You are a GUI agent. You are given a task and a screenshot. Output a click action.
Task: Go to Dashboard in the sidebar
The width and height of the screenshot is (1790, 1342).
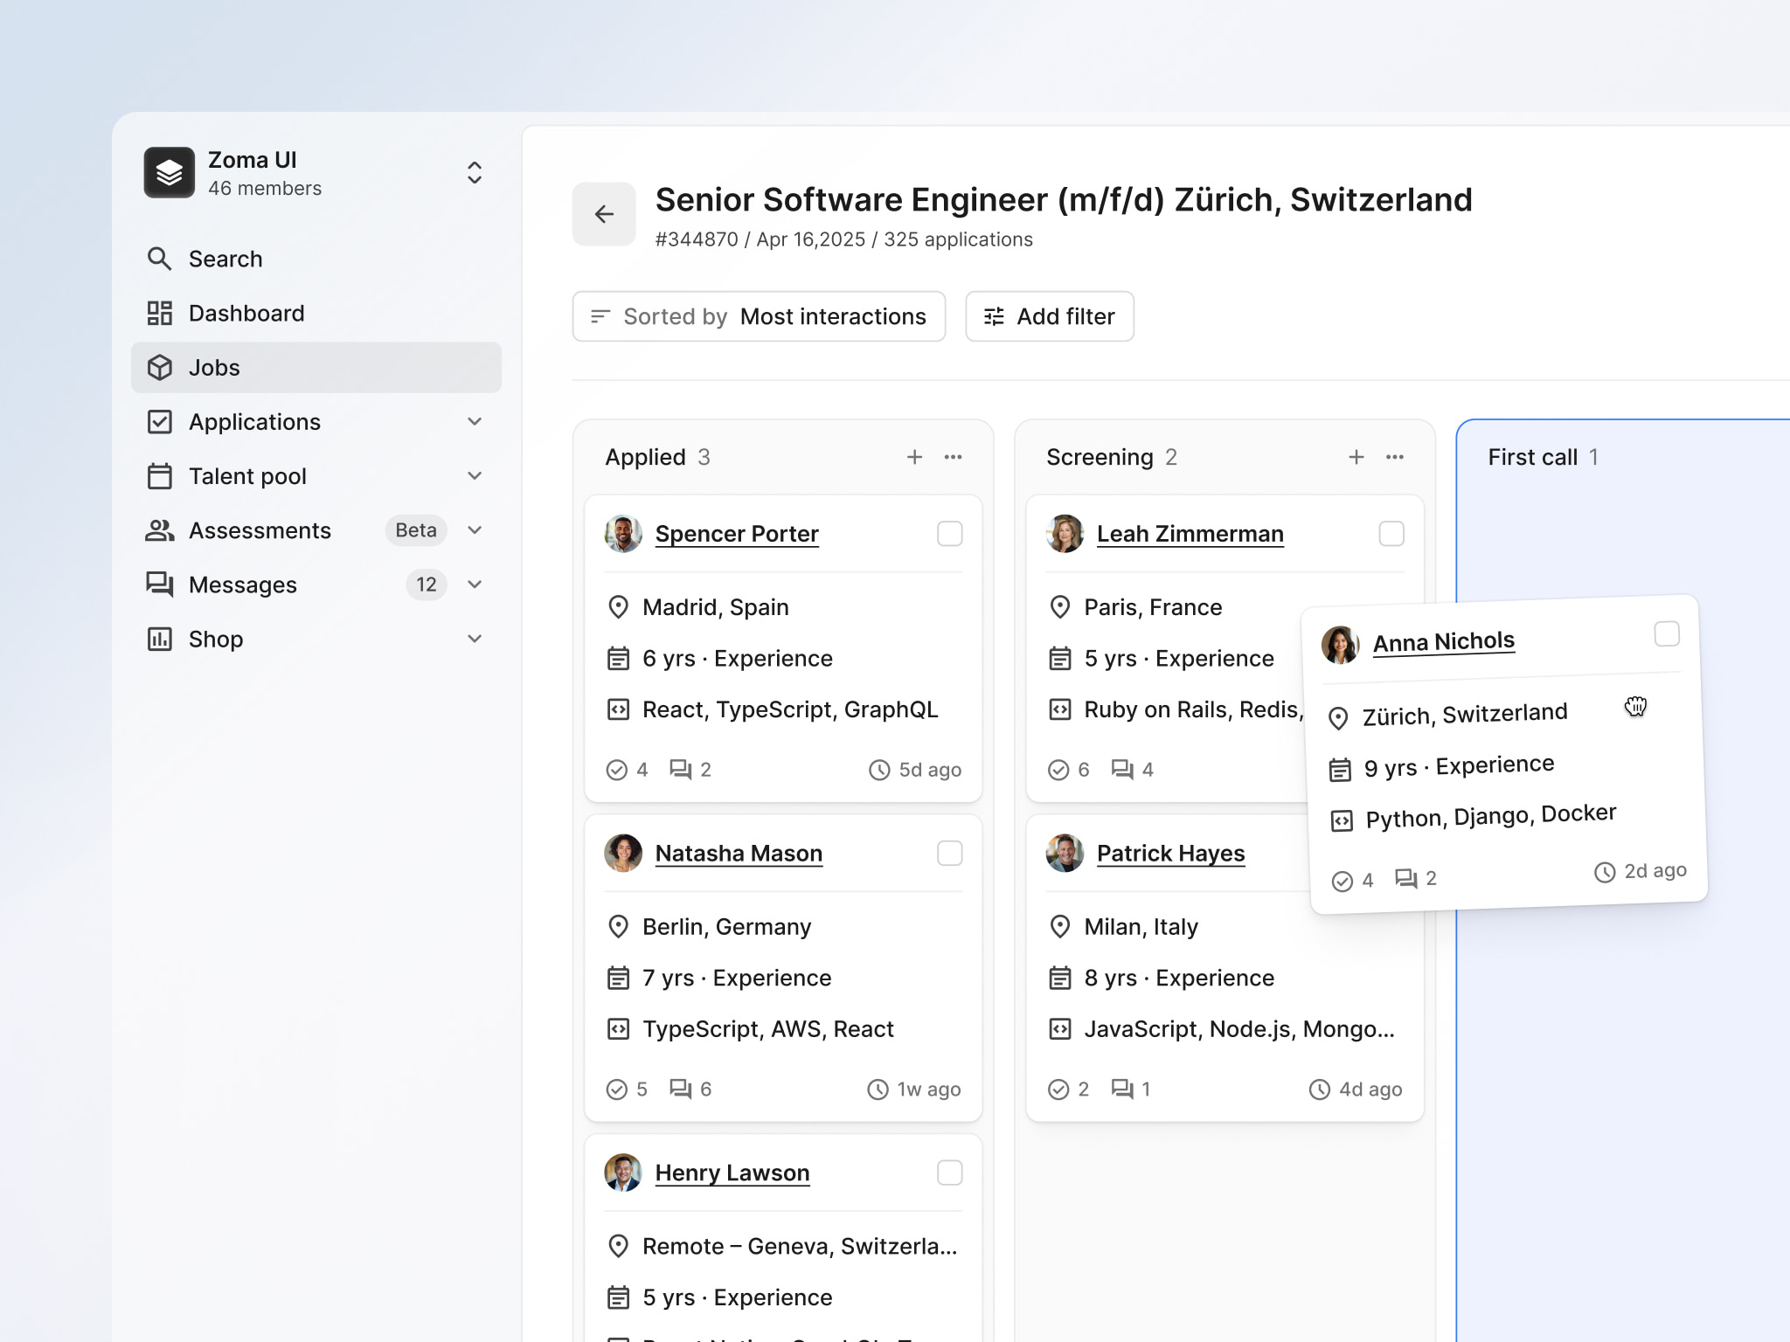click(x=246, y=314)
